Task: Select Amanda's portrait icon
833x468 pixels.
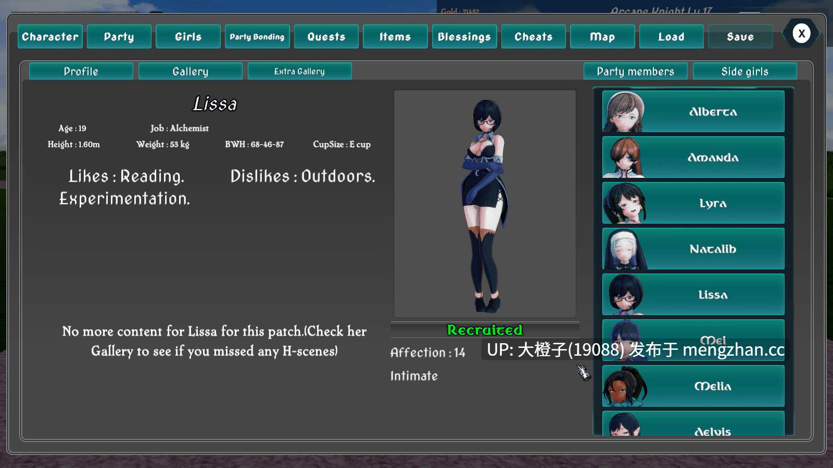Action: 624,158
